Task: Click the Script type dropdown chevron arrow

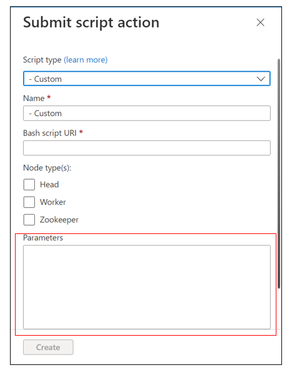Action: pyautogui.click(x=261, y=79)
